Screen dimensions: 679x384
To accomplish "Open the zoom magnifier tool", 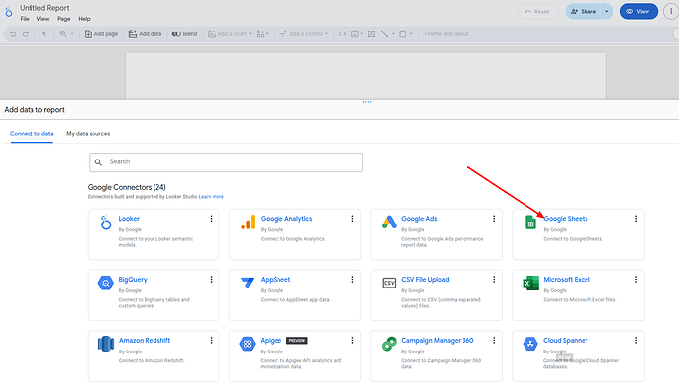I will click(63, 33).
